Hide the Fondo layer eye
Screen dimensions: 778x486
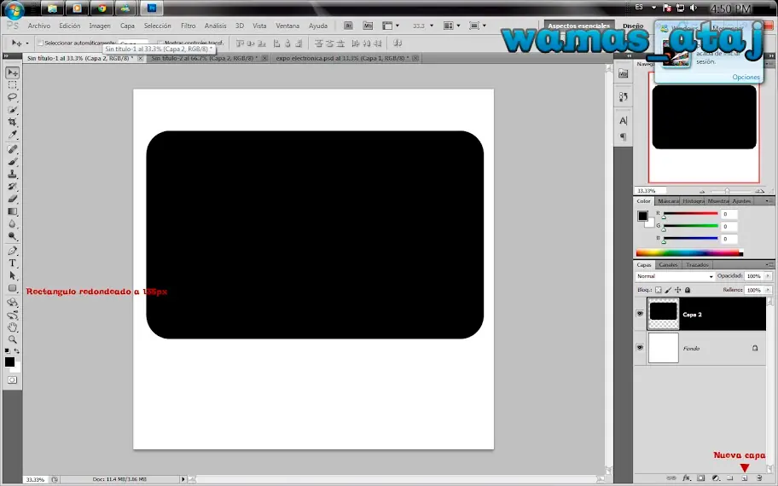point(640,348)
